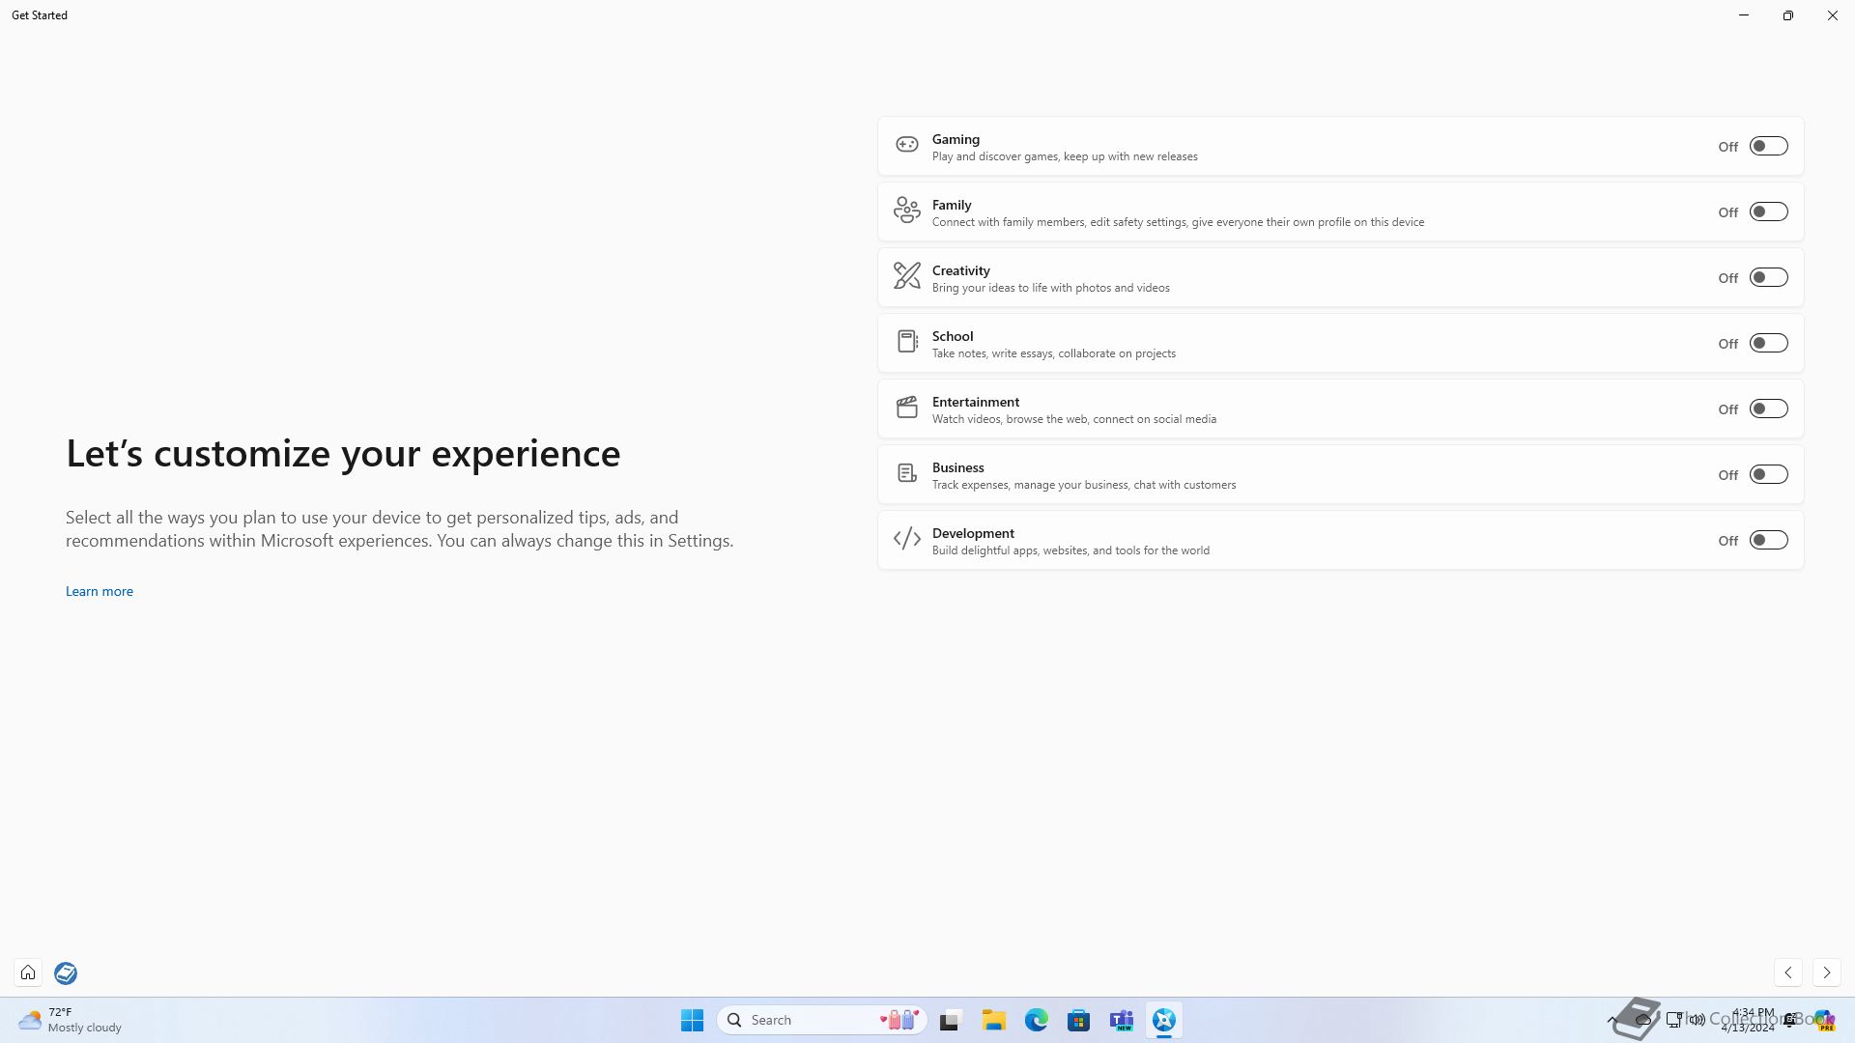Click 'Play and discover games' description text

click(x=1065, y=156)
